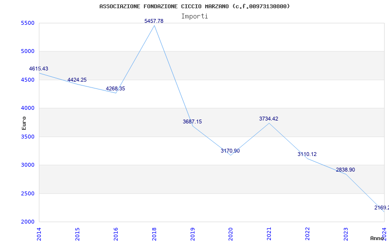Click the y-axis tick 2000

[x=28, y=222]
